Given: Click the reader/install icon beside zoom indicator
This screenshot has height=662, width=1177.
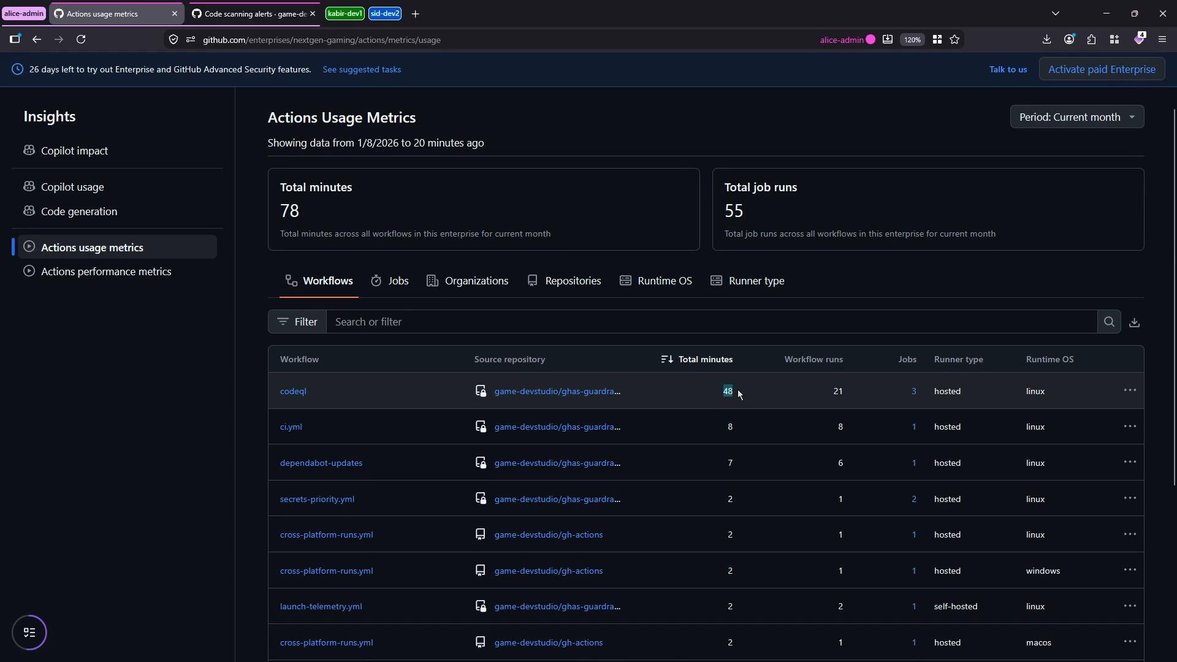Looking at the screenshot, I should click(x=887, y=40).
